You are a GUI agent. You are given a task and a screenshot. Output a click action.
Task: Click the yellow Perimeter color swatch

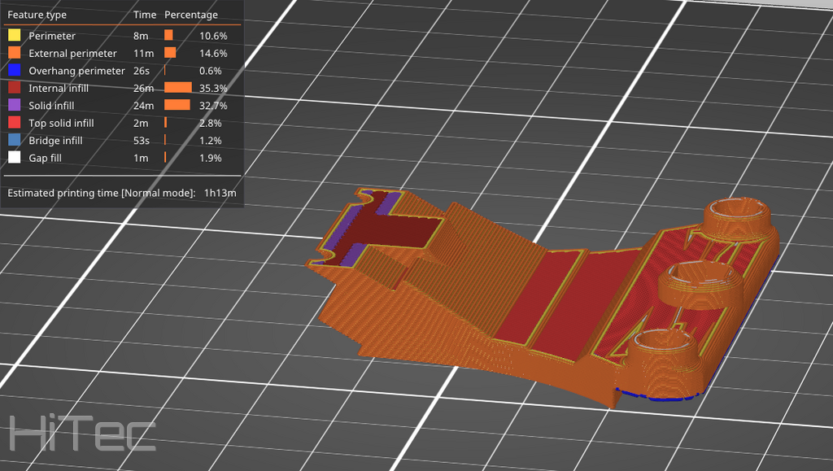pos(14,36)
